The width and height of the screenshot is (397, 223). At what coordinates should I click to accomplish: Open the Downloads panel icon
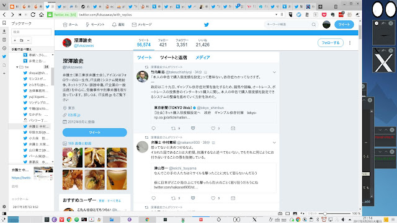pyautogui.click(x=4, y=32)
